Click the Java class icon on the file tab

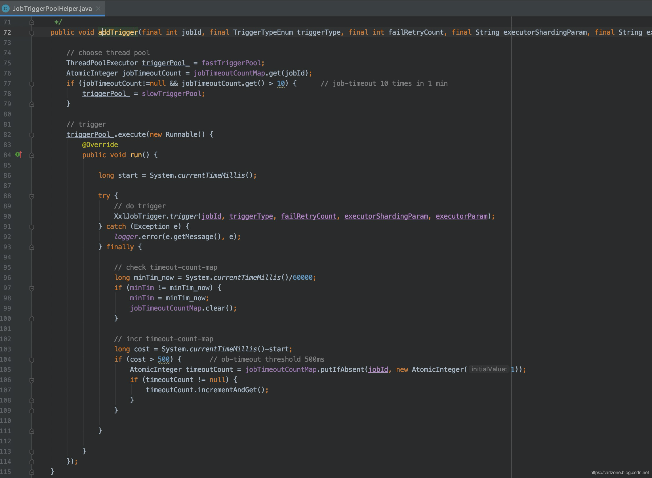point(5,9)
